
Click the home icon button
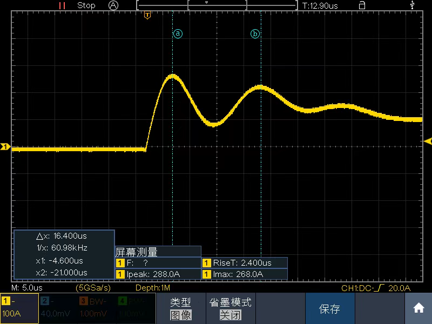point(418,308)
